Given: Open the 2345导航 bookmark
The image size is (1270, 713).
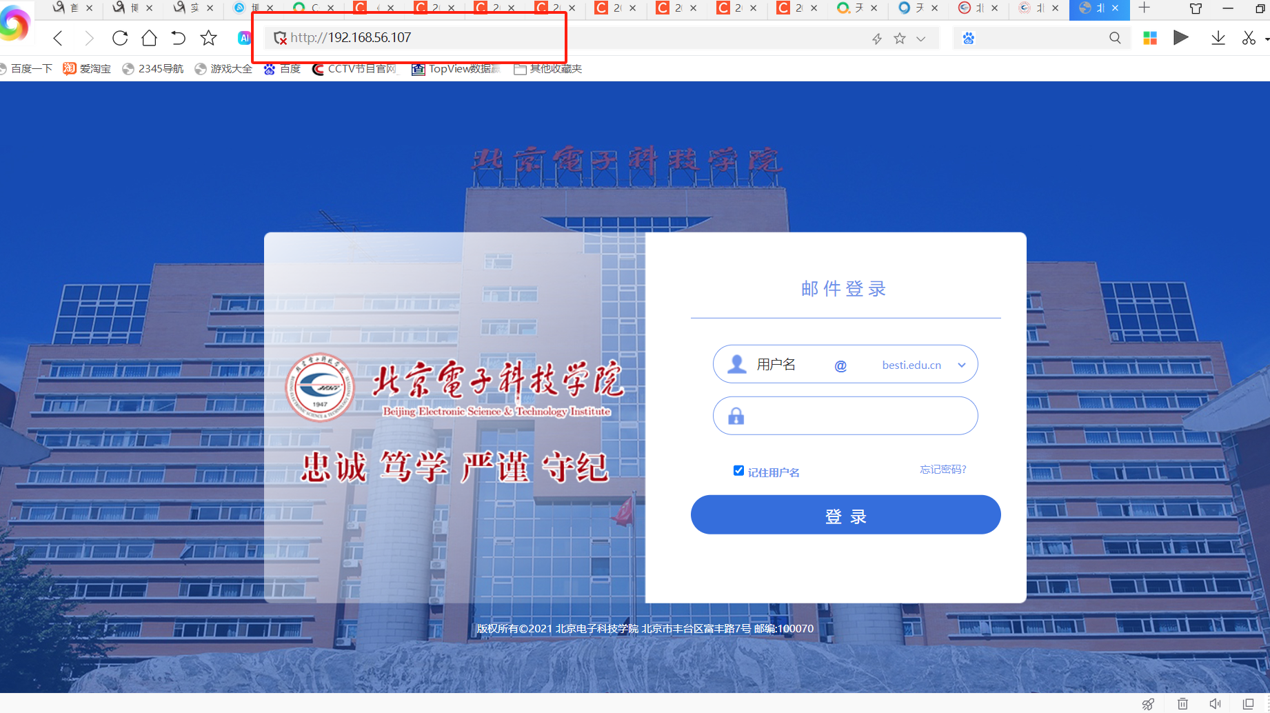Looking at the screenshot, I should pyautogui.click(x=153, y=69).
